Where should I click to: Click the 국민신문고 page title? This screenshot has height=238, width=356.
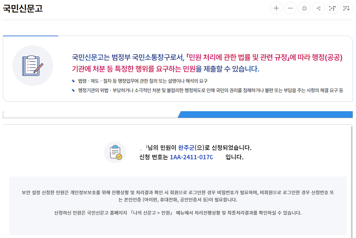pos(23,8)
